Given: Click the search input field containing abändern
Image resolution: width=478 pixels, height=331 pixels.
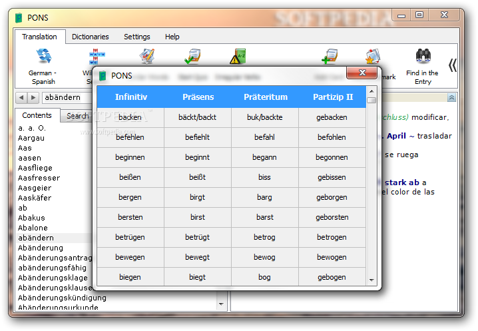Looking at the screenshot, I should (x=67, y=97).
